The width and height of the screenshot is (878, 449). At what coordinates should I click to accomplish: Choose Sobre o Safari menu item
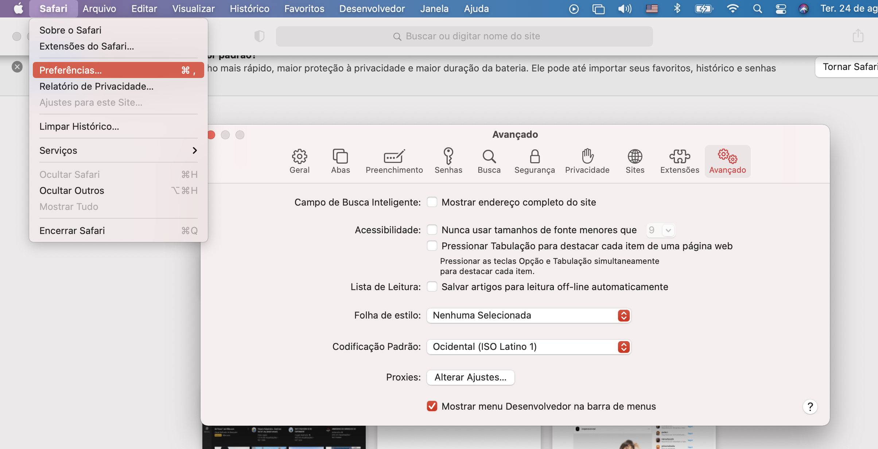coord(118,30)
